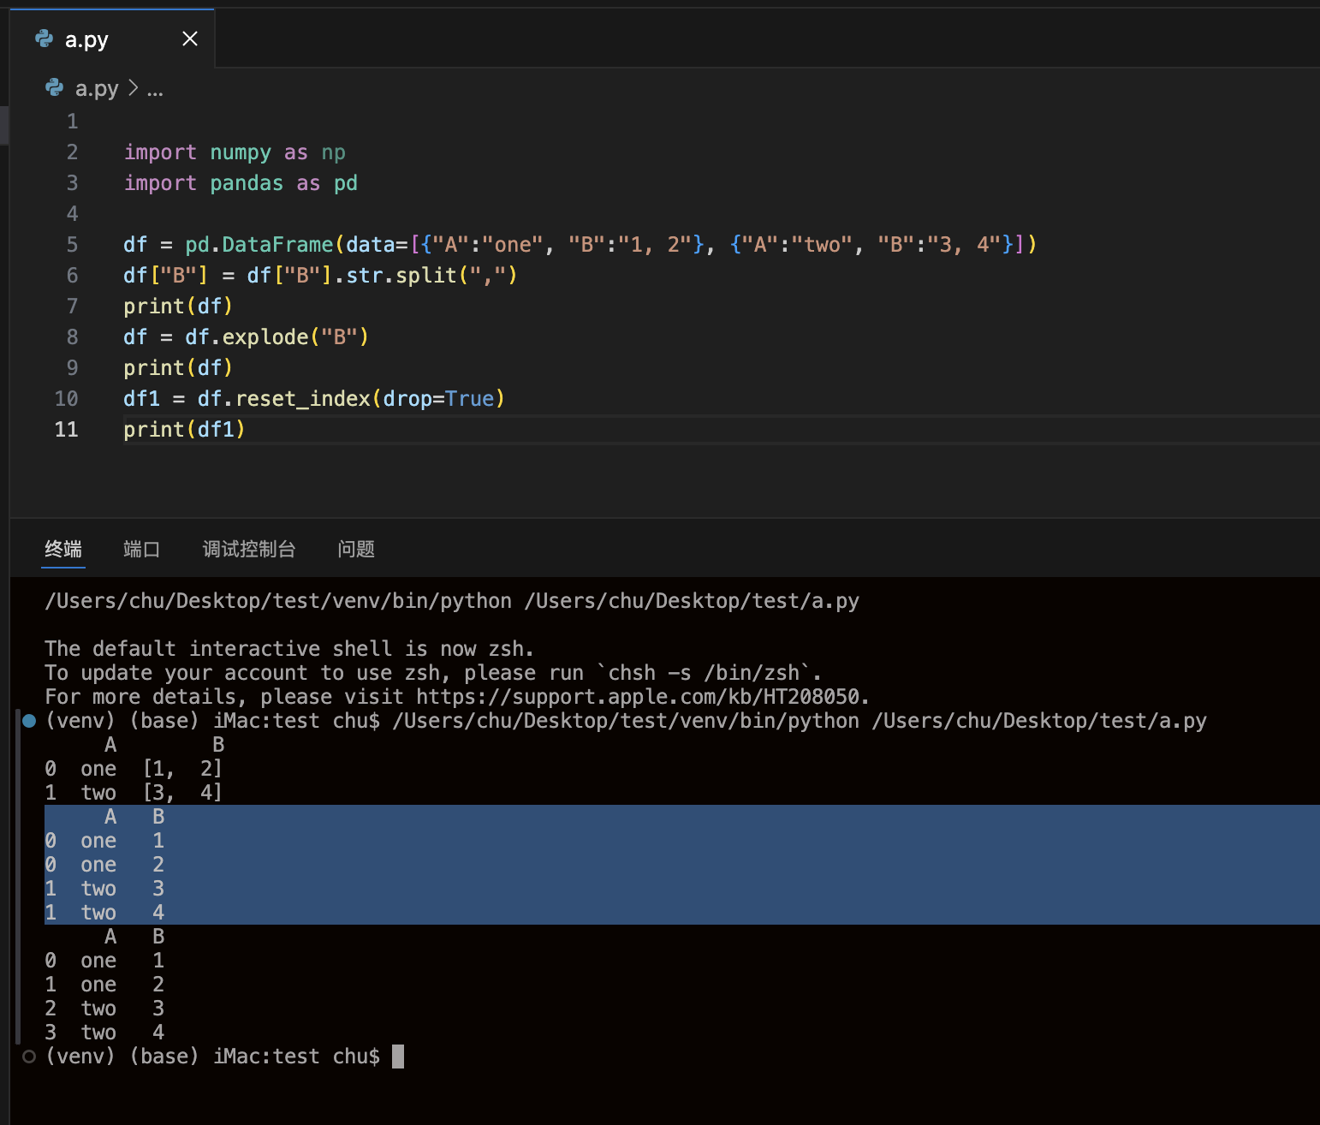
Task: Click line number 11 in the gutter
Action: point(66,430)
